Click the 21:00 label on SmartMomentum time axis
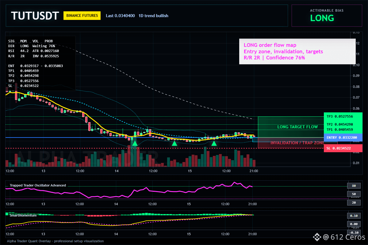Image resolution: width=368 pixels, height=245 pixels. (x=252, y=234)
